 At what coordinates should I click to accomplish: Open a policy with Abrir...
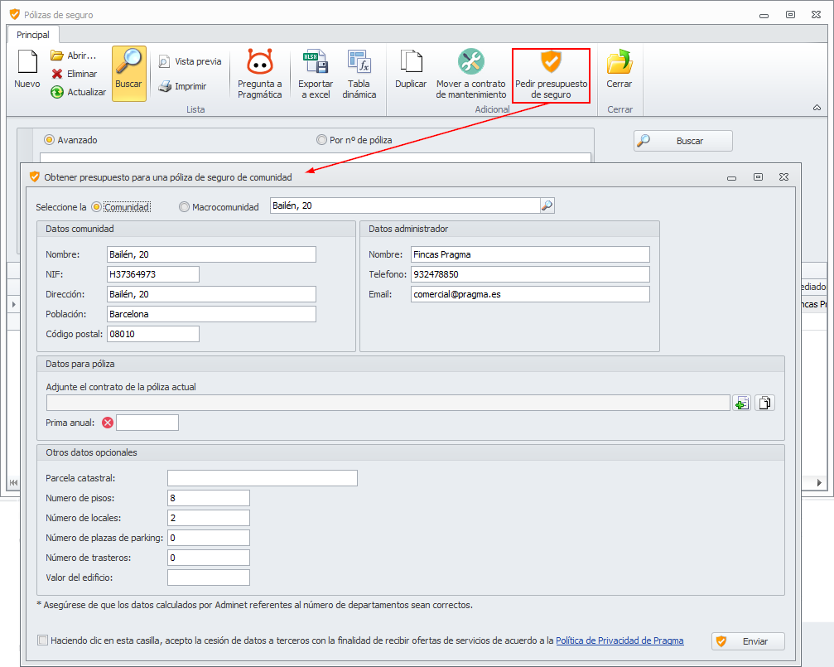(74, 56)
